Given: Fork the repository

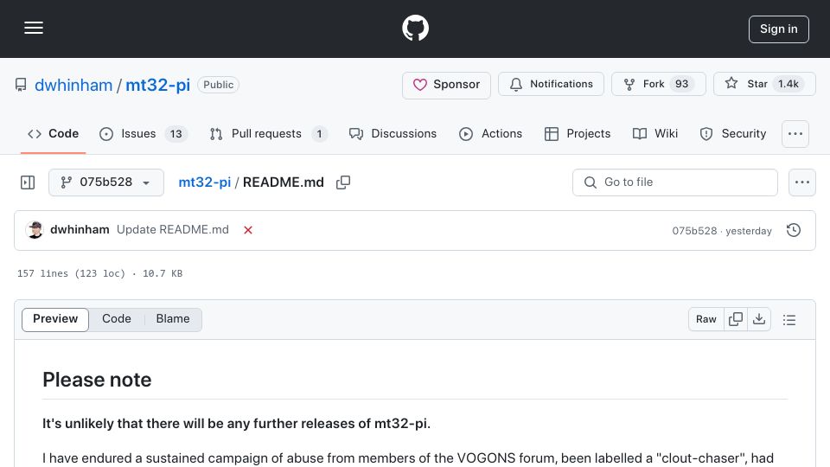Looking at the screenshot, I should click(659, 84).
